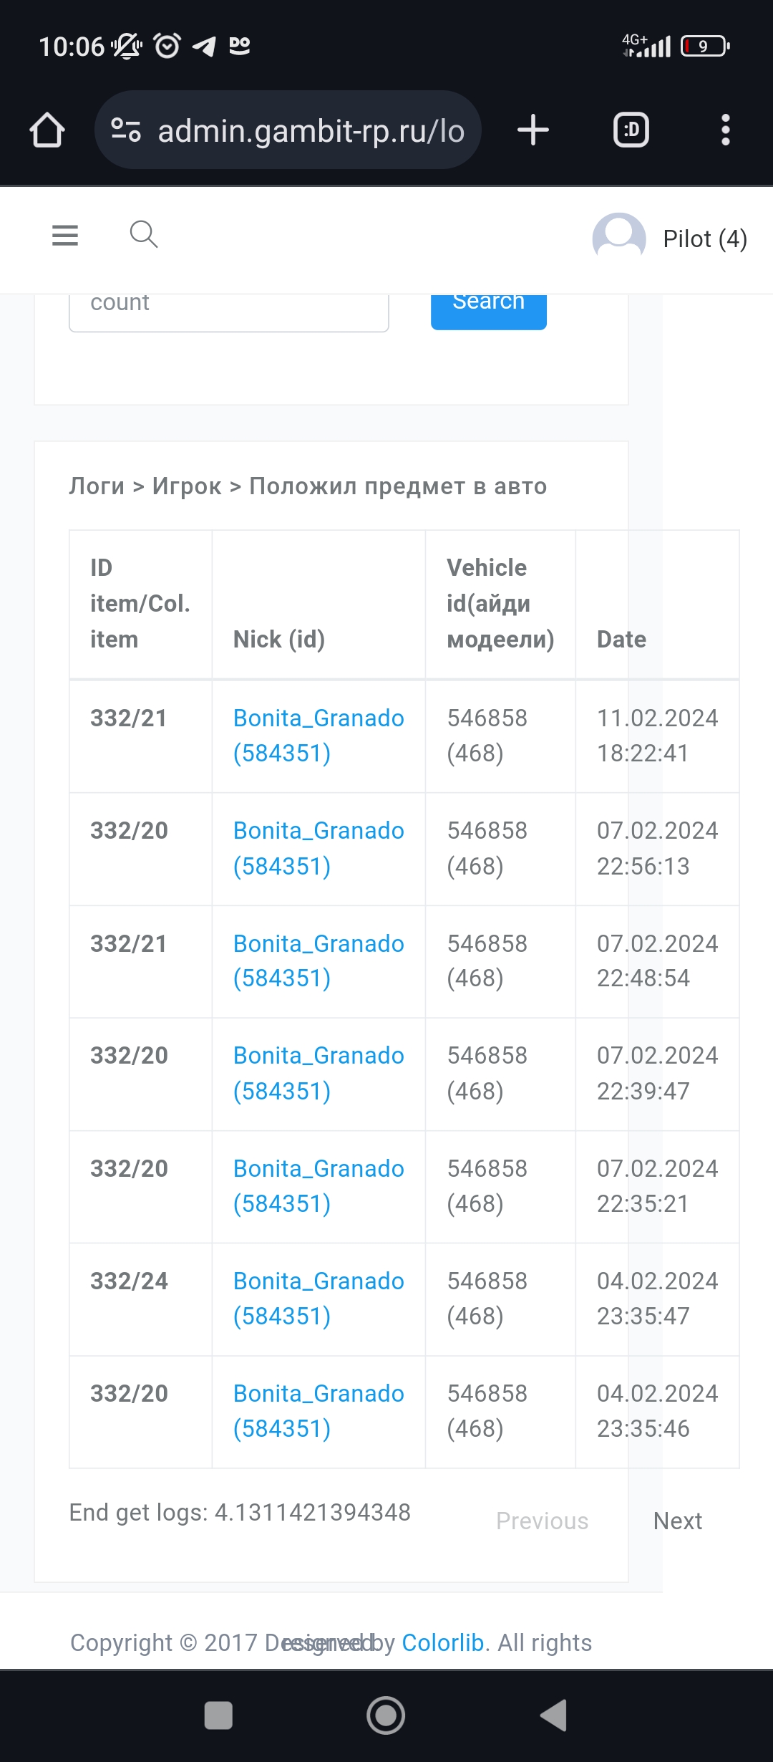Focus the count input field
The height and width of the screenshot is (1762, 773).
[229, 308]
